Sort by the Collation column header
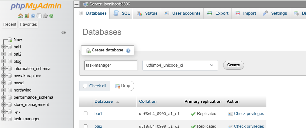The image size is (306, 128). tap(148, 101)
